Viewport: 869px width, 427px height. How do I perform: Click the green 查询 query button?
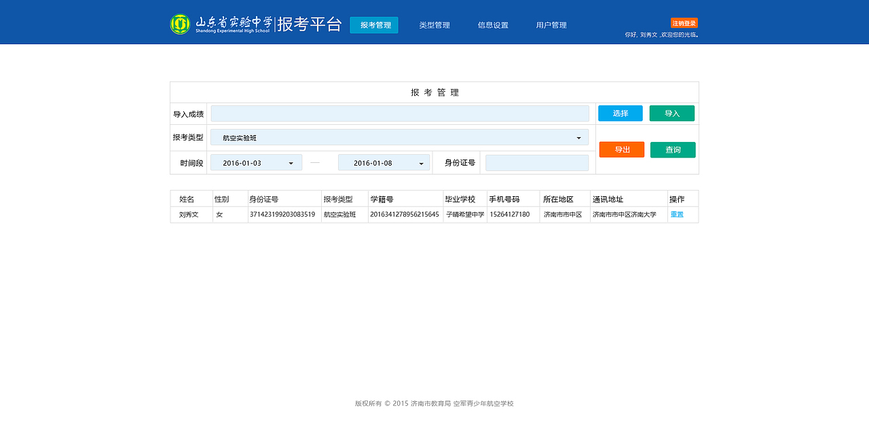coord(673,149)
